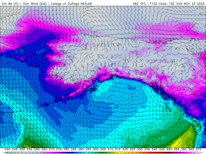Select the 295 legend number
The height and width of the screenshot is (154, 206).
pyautogui.click(x=88, y=149)
